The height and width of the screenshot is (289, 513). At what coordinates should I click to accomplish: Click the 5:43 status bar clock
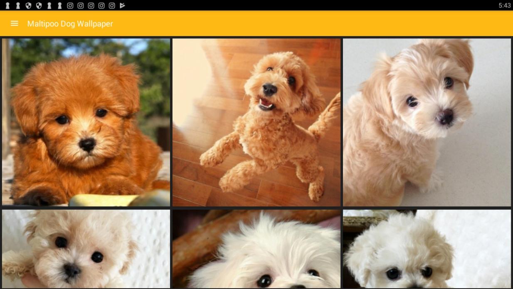(504, 5)
